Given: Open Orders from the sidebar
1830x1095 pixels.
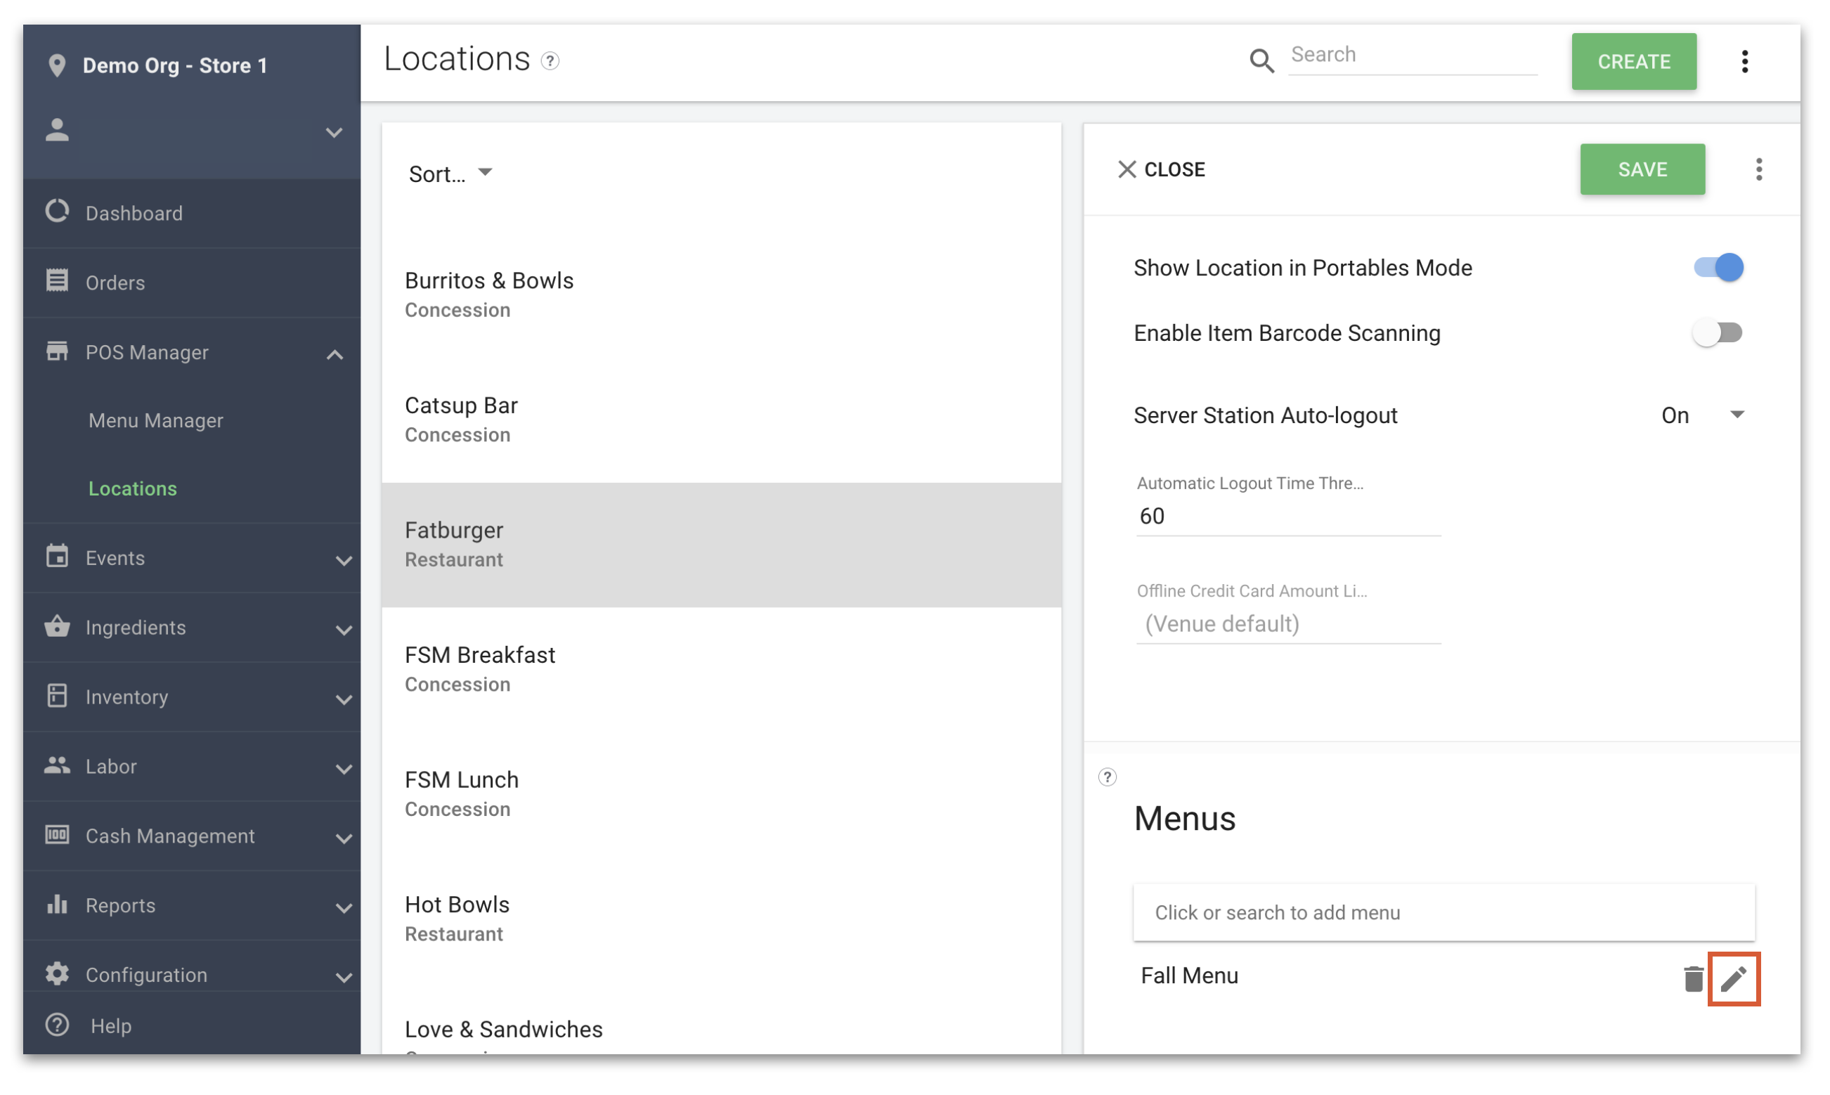Looking at the screenshot, I should click(x=115, y=283).
